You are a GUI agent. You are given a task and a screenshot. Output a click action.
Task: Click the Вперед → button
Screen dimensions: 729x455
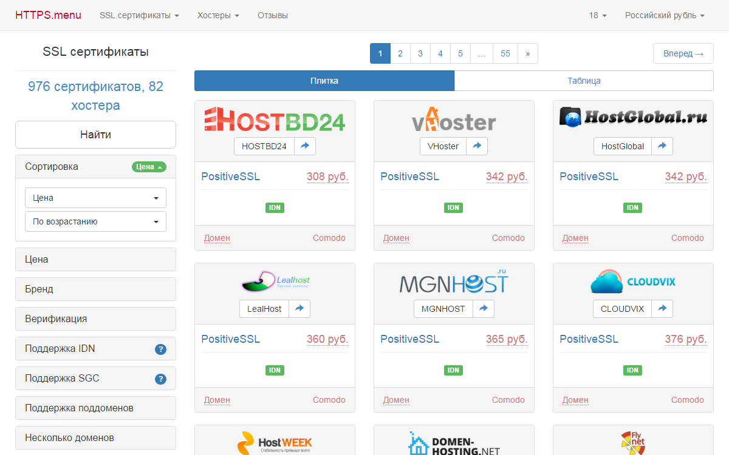[683, 53]
